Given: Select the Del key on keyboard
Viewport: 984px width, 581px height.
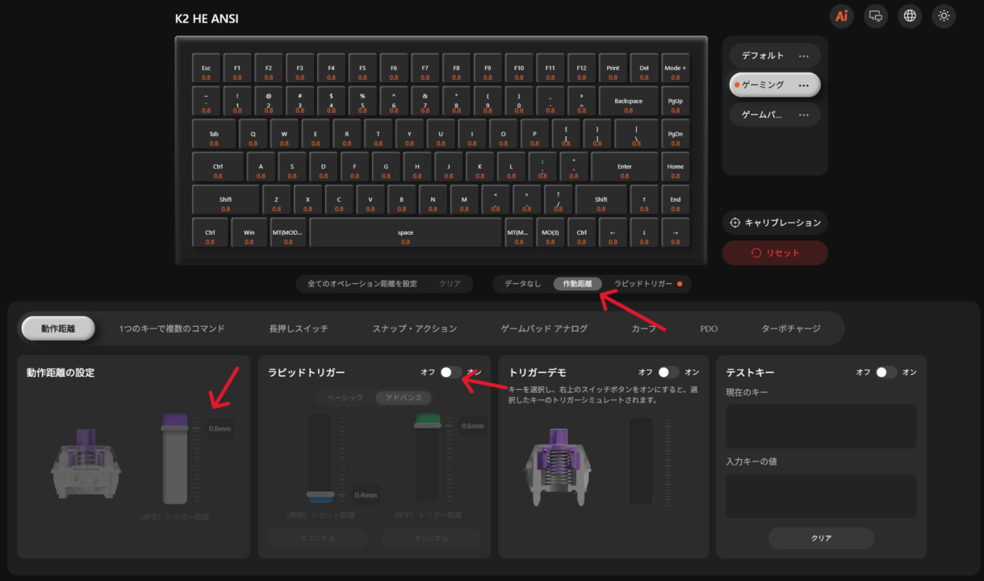Looking at the screenshot, I should tap(644, 69).
